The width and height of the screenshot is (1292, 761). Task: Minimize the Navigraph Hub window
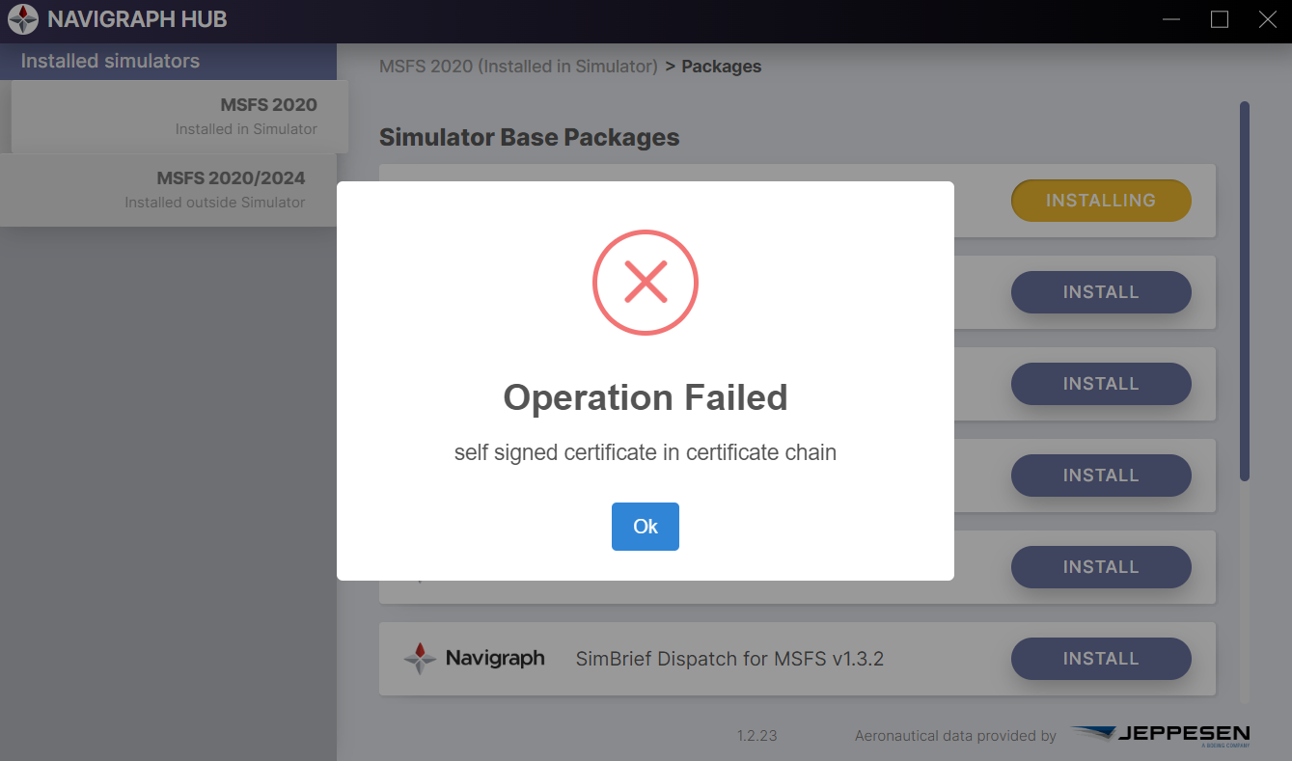1171,19
